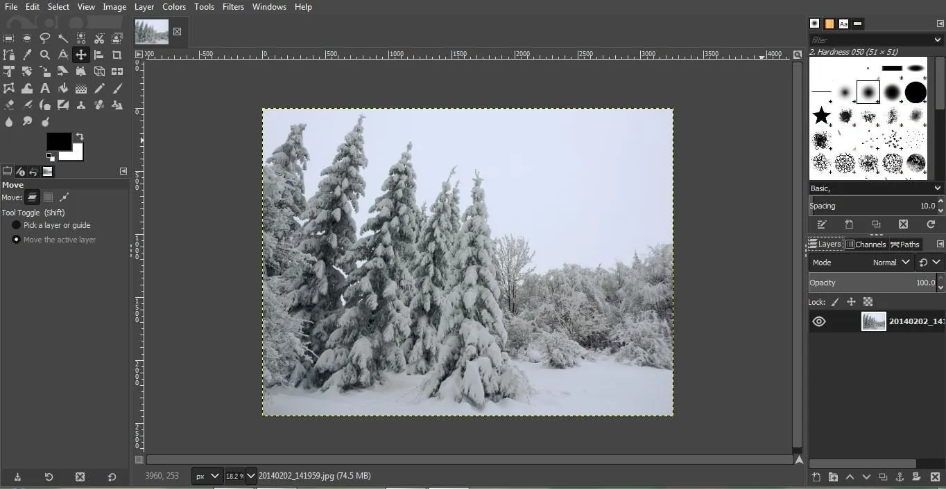Image resolution: width=946 pixels, height=489 pixels.
Task: Activate the Color Picker tool
Action: (27, 55)
